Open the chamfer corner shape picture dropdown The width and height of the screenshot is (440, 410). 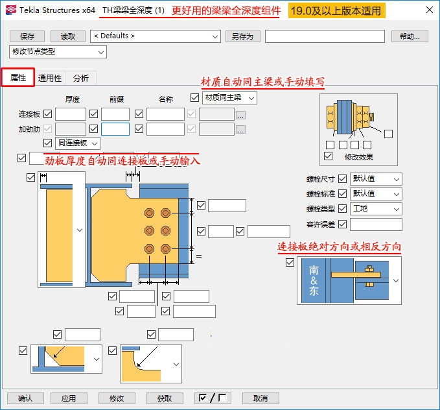coord(97,359)
